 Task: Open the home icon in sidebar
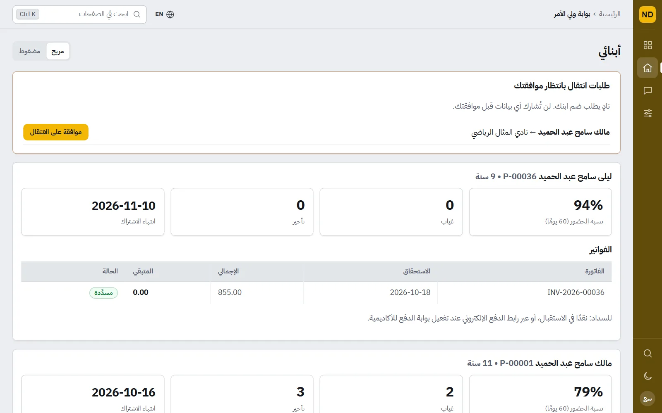(x=648, y=68)
